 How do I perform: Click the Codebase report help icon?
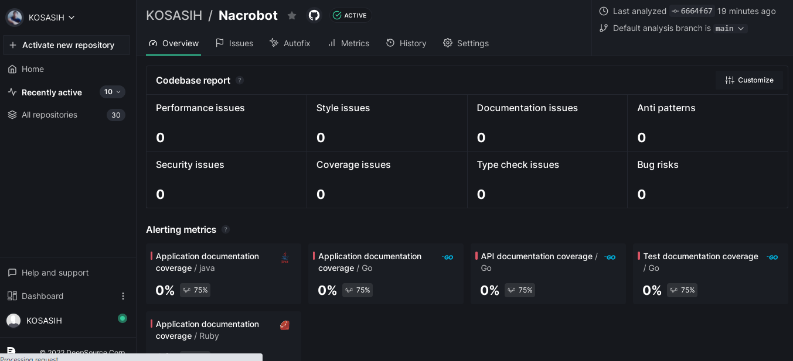pos(240,80)
